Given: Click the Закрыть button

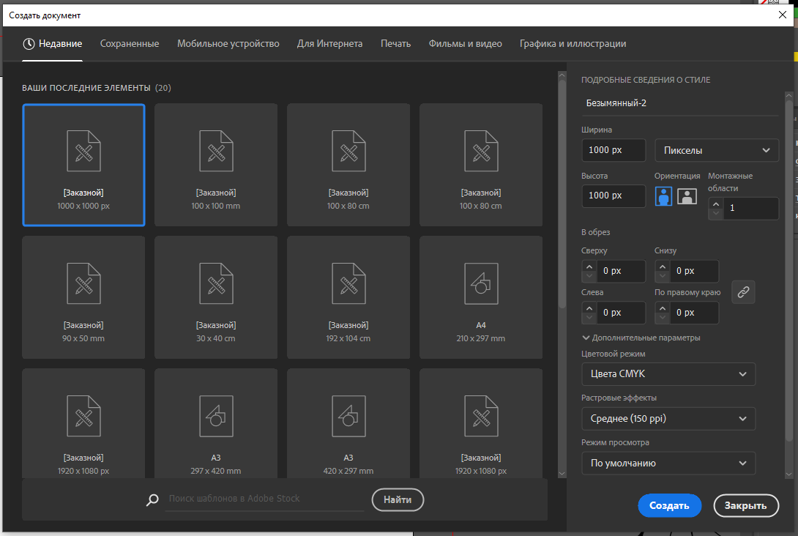Looking at the screenshot, I should [x=745, y=505].
